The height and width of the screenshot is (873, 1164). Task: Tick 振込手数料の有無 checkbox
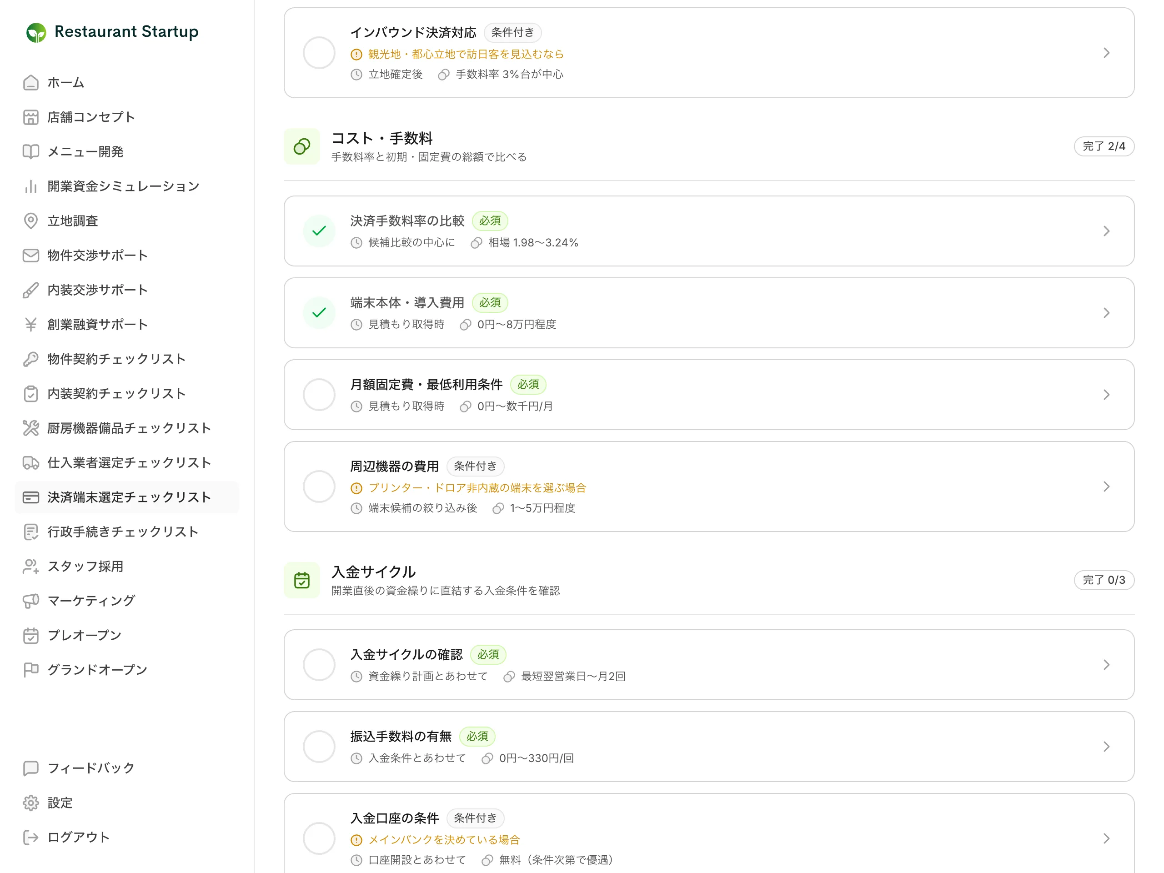click(319, 747)
